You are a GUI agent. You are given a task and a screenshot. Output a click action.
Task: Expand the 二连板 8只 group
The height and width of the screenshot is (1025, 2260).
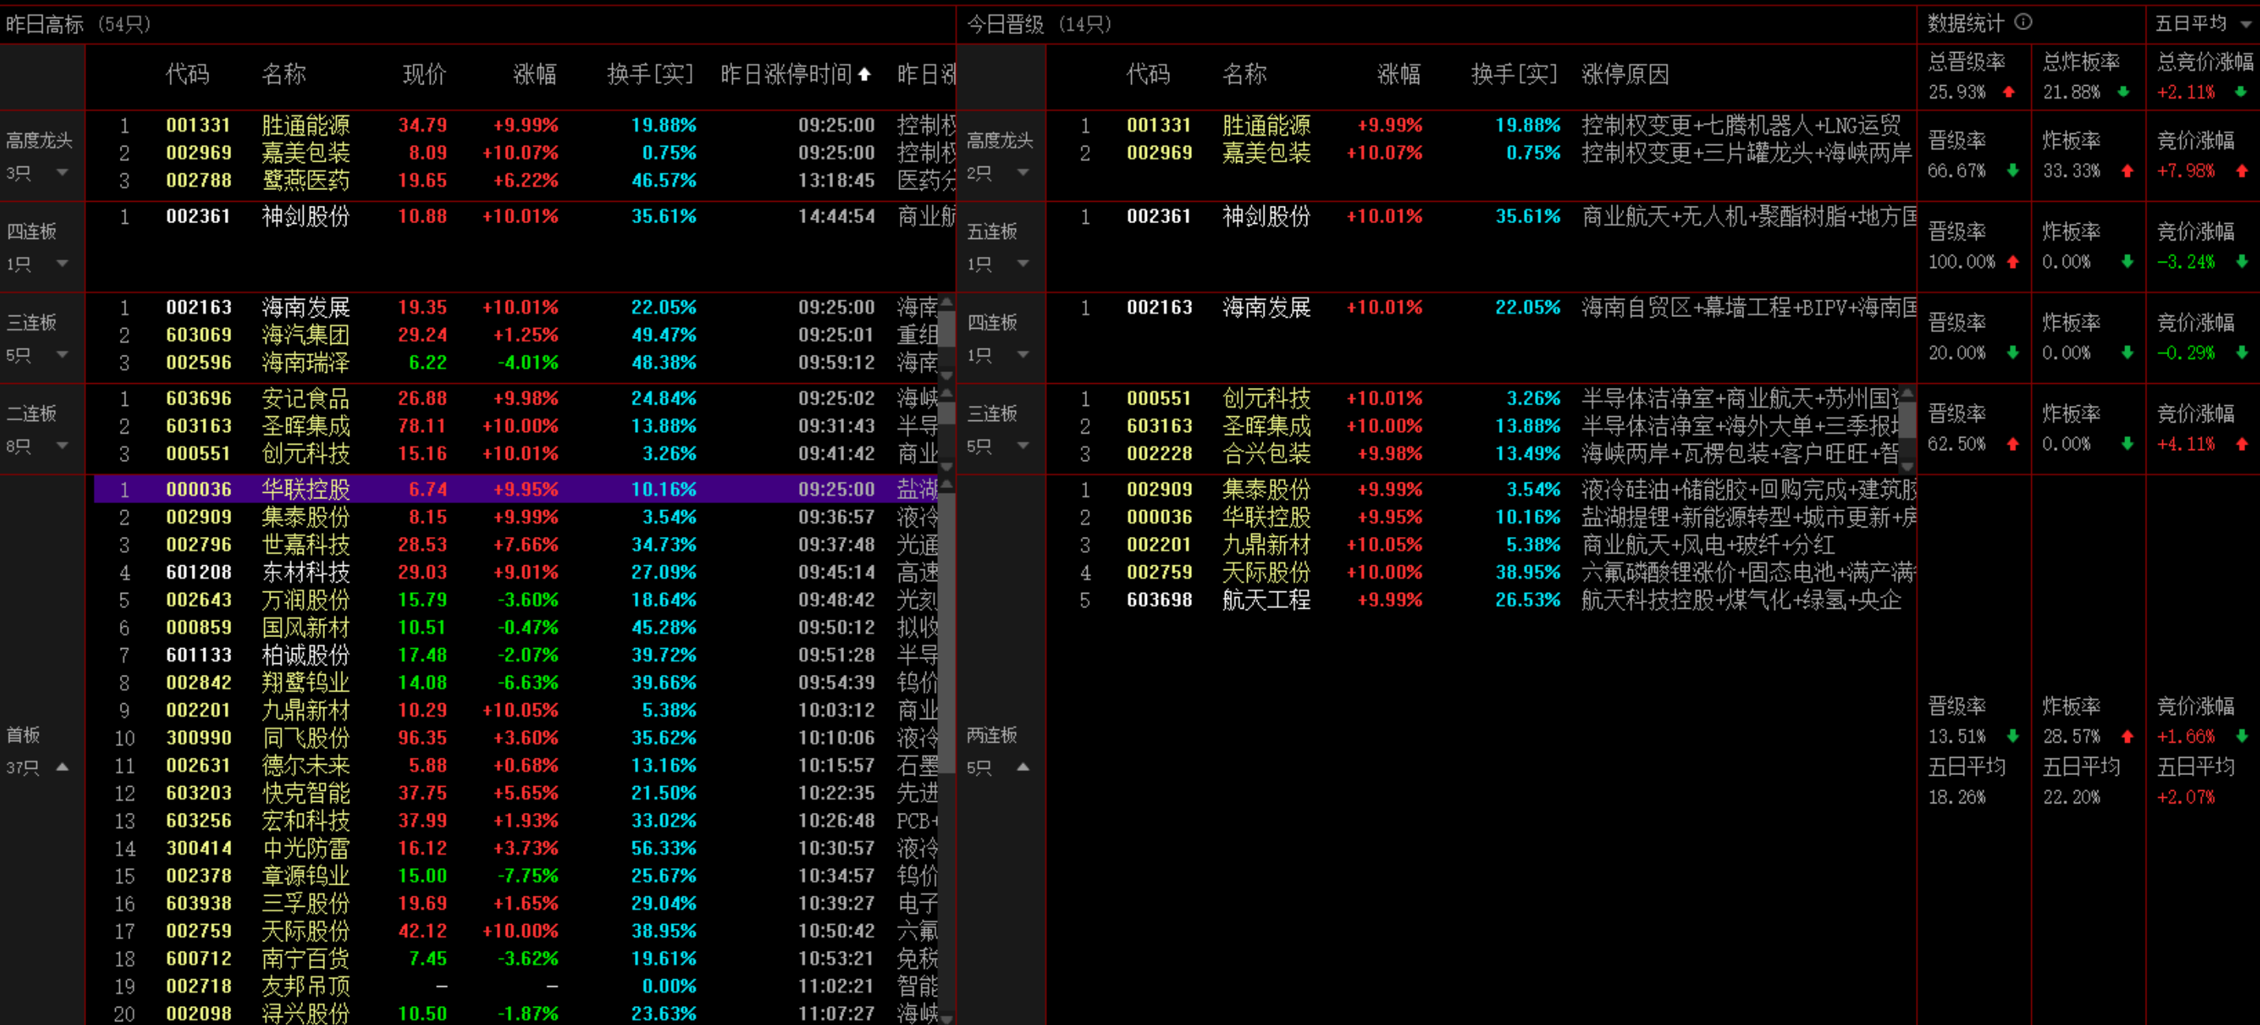(62, 445)
